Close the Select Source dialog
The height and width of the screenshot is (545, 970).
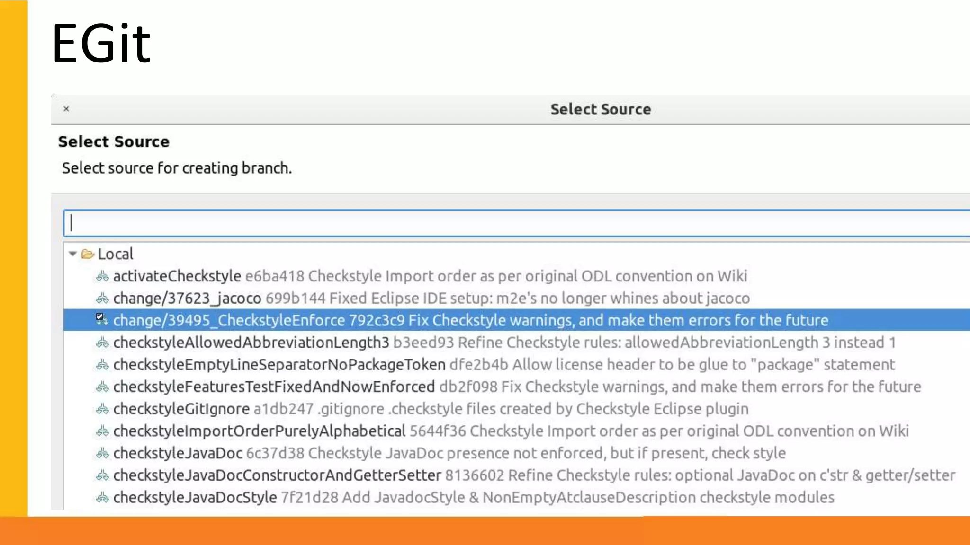point(66,109)
